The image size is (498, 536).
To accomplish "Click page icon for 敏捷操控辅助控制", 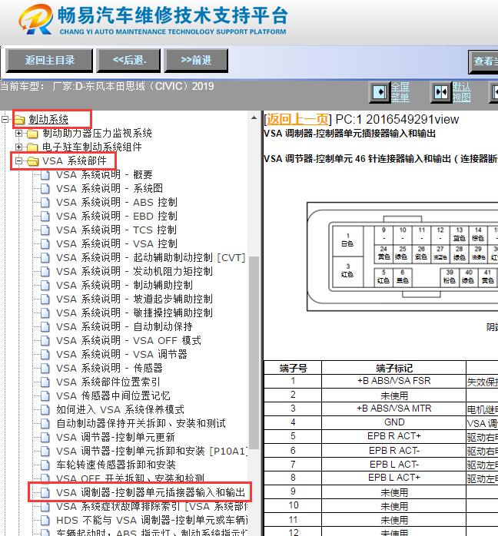I will (45, 313).
